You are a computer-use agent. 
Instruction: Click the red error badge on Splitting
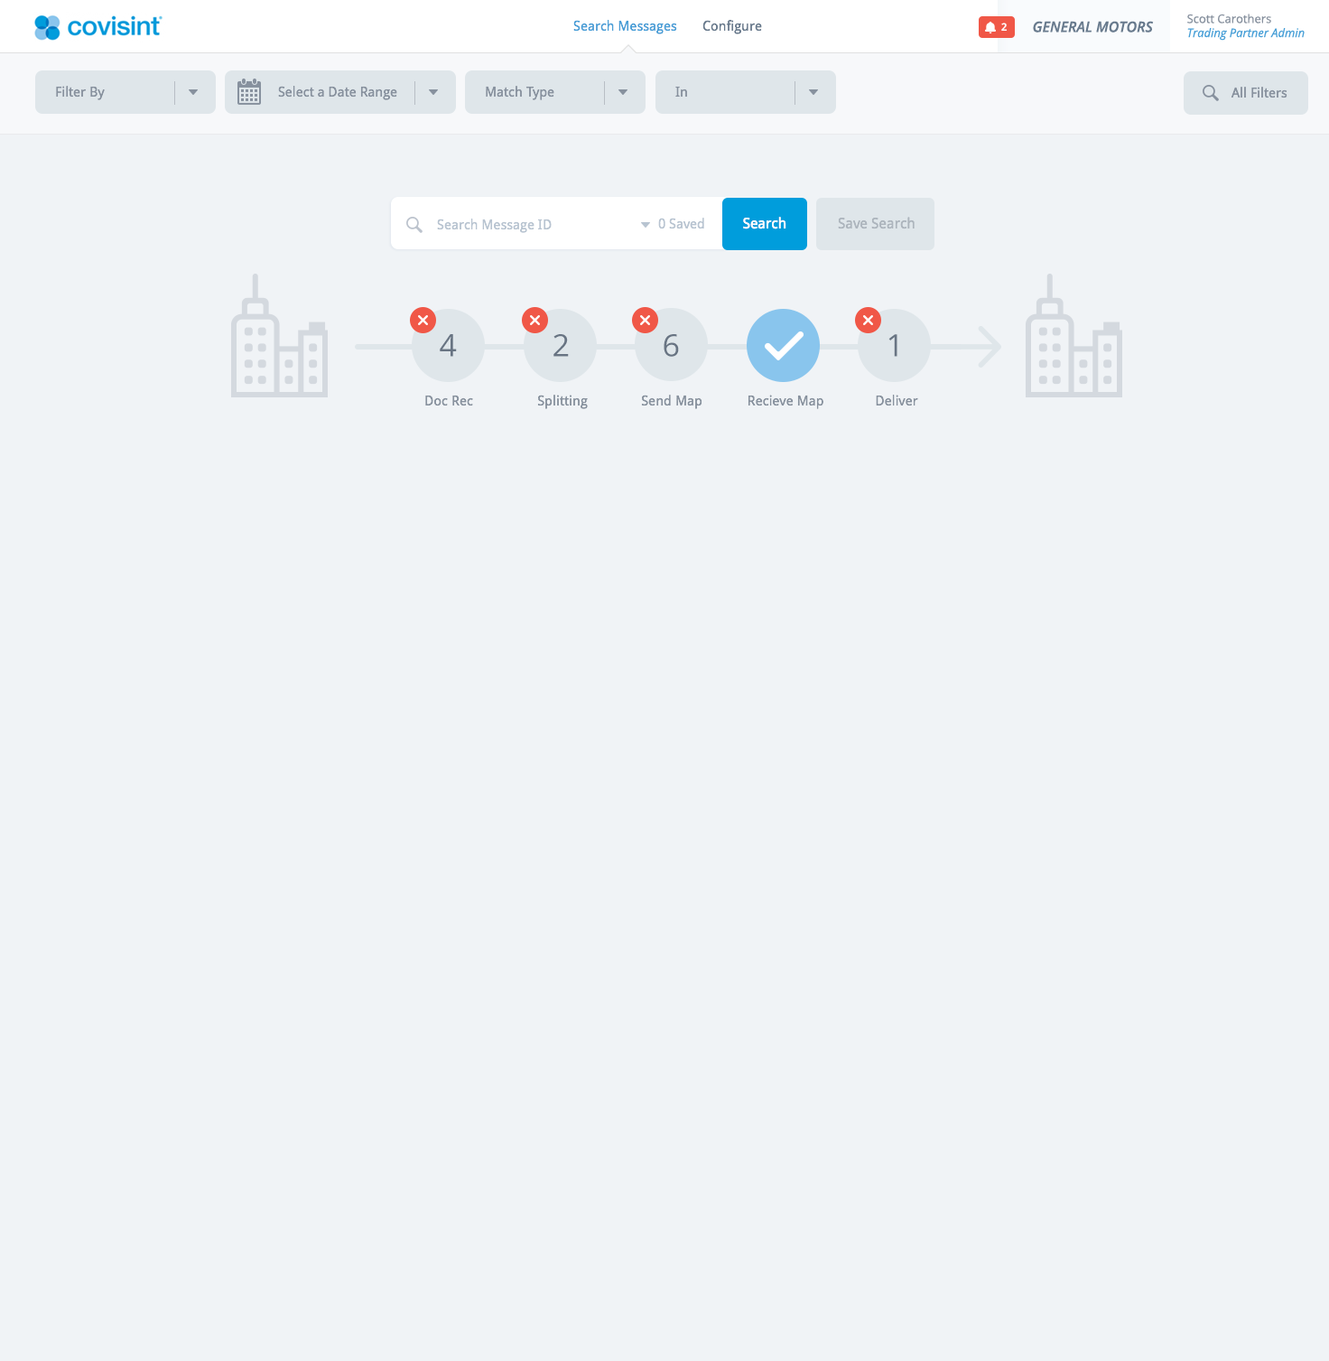534,320
